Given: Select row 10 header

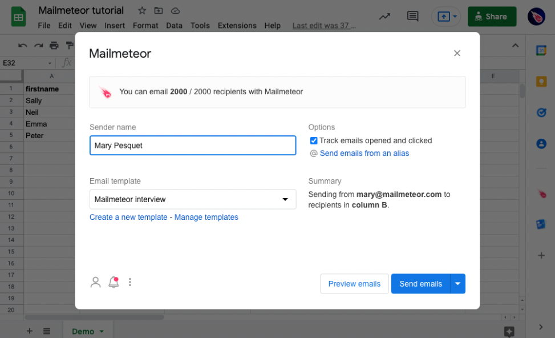Looking at the screenshot, I should tap(11, 194).
